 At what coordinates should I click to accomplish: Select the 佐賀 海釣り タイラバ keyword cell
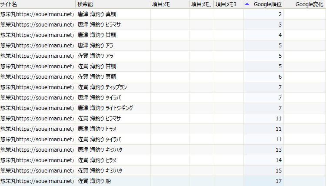click(113, 139)
